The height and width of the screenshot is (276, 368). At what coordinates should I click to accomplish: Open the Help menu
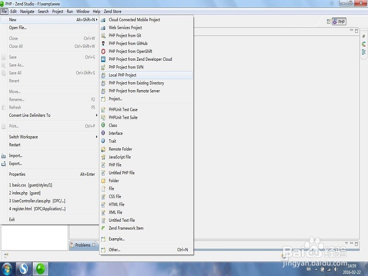[97, 11]
